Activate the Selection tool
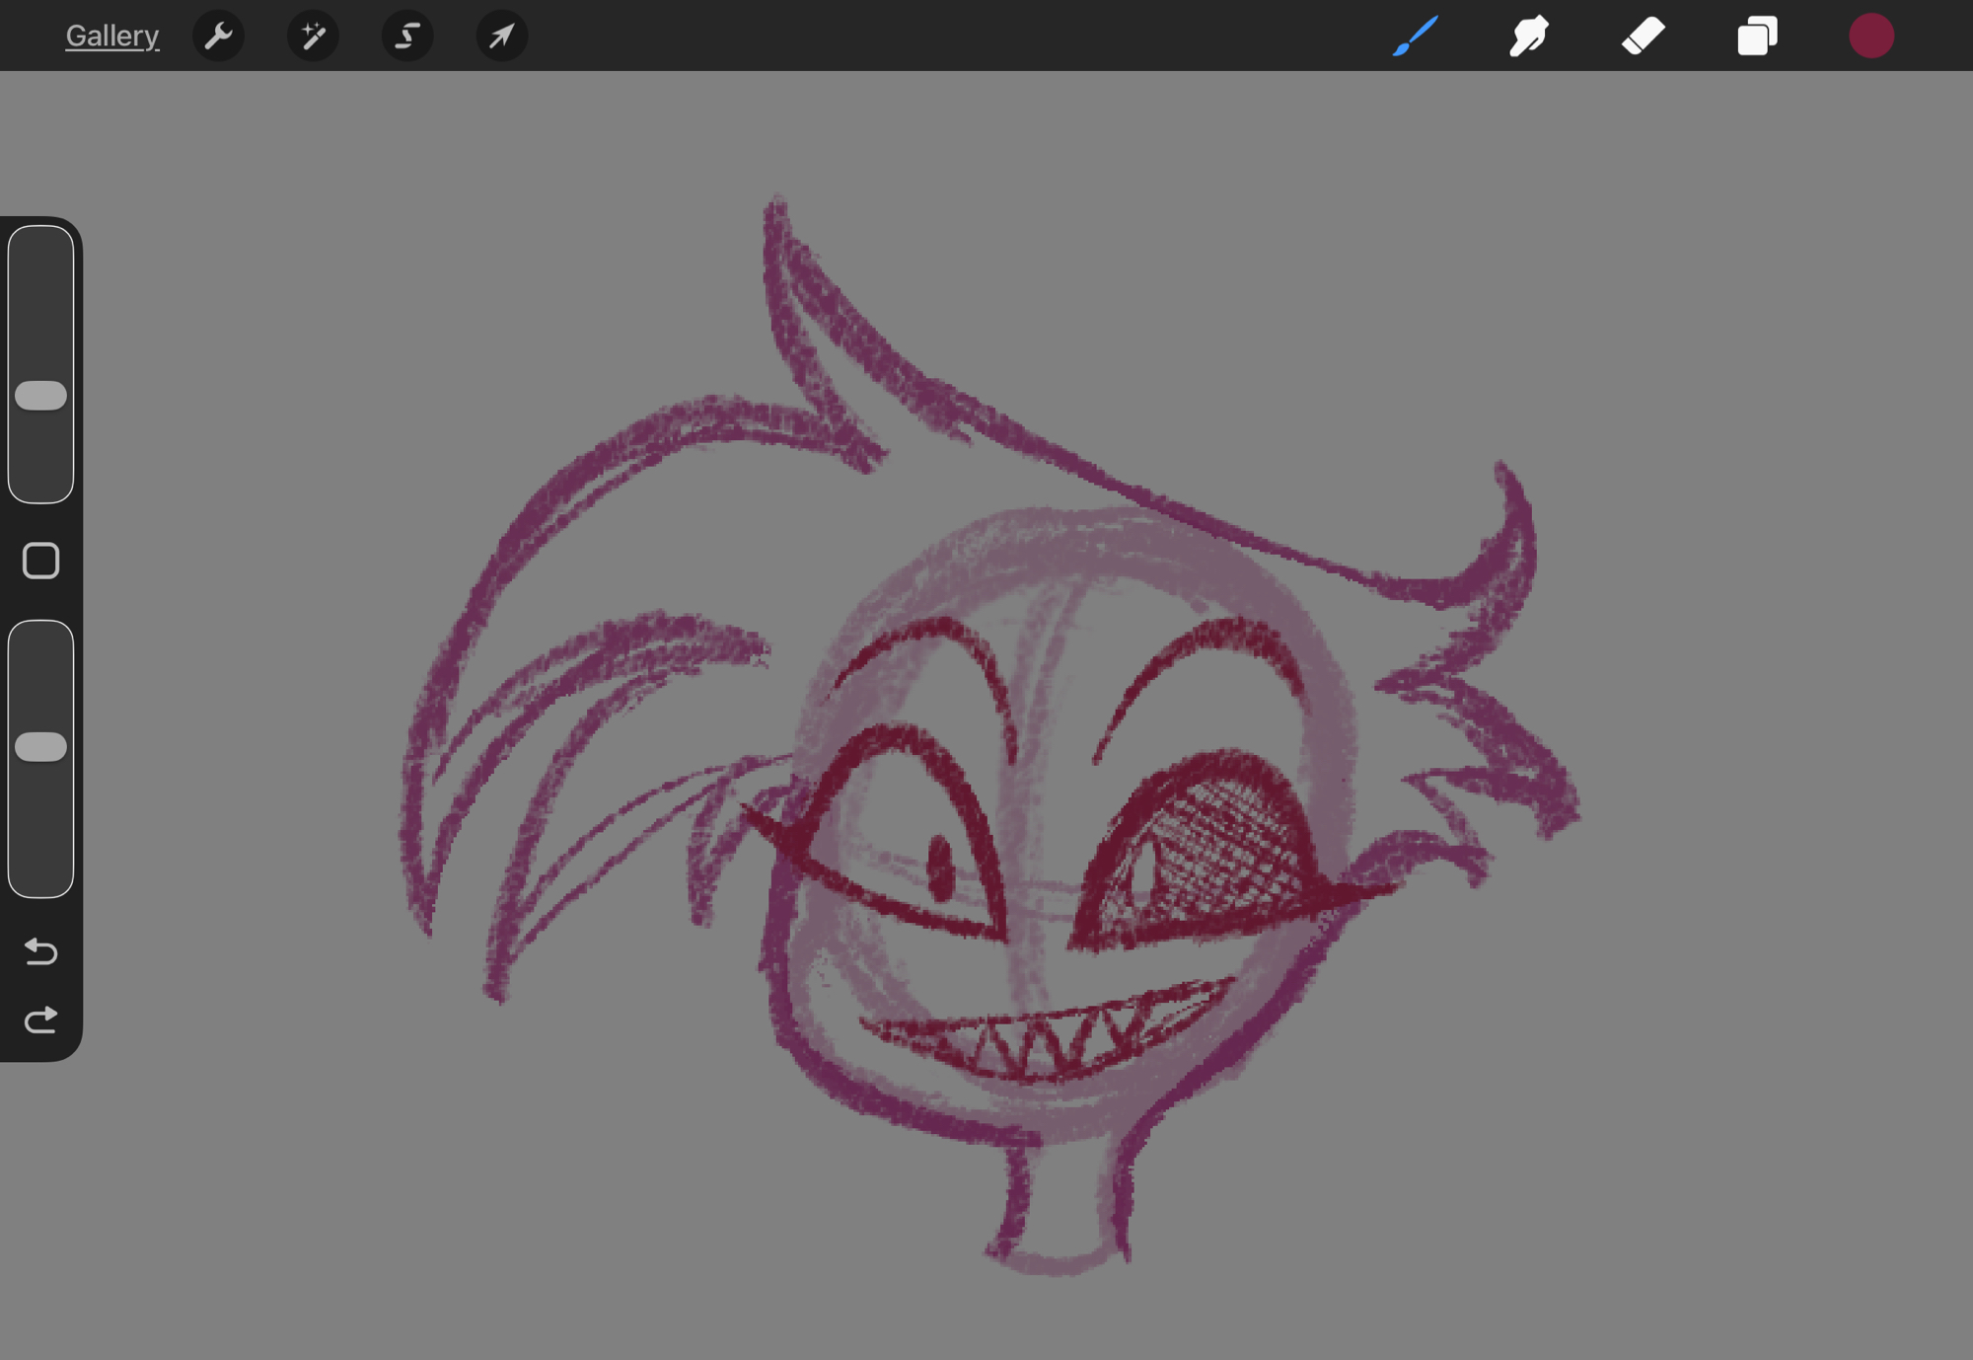Image resolution: width=1973 pixels, height=1360 pixels. click(406, 37)
